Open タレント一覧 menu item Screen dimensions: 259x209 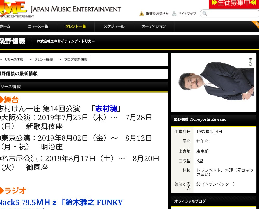(x=76, y=26)
